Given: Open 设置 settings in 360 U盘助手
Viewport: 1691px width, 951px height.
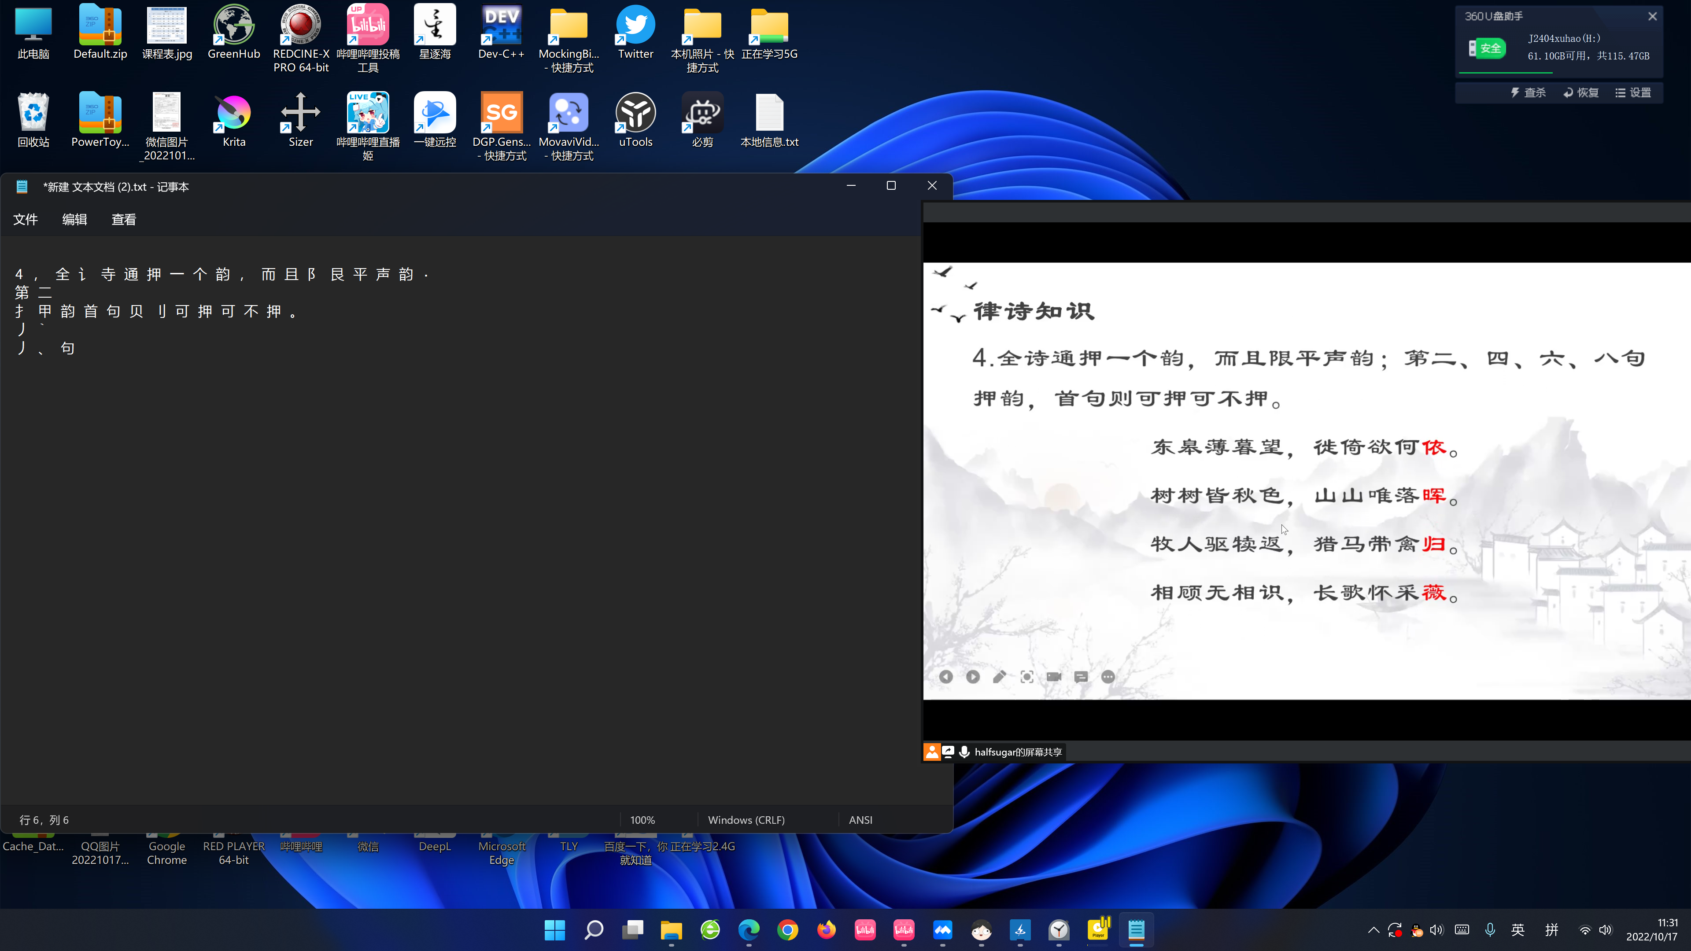Looking at the screenshot, I should pos(1632,92).
